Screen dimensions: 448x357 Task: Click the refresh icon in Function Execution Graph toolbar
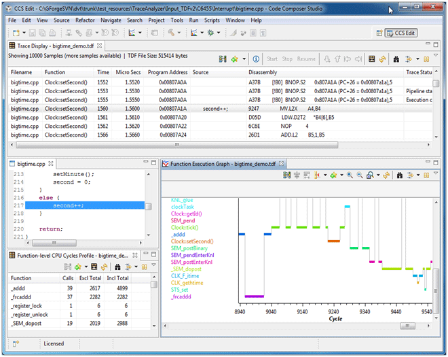click(386, 175)
